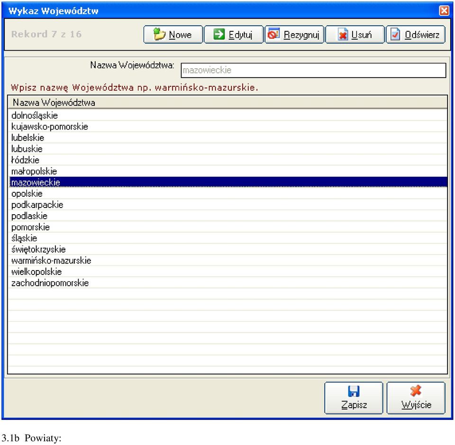455x445 pixels.
Task: Select the łódzkie row
Action: point(228,160)
